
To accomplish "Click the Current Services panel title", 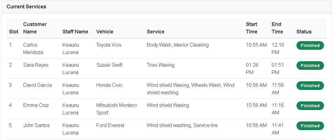I will point(26,6).
